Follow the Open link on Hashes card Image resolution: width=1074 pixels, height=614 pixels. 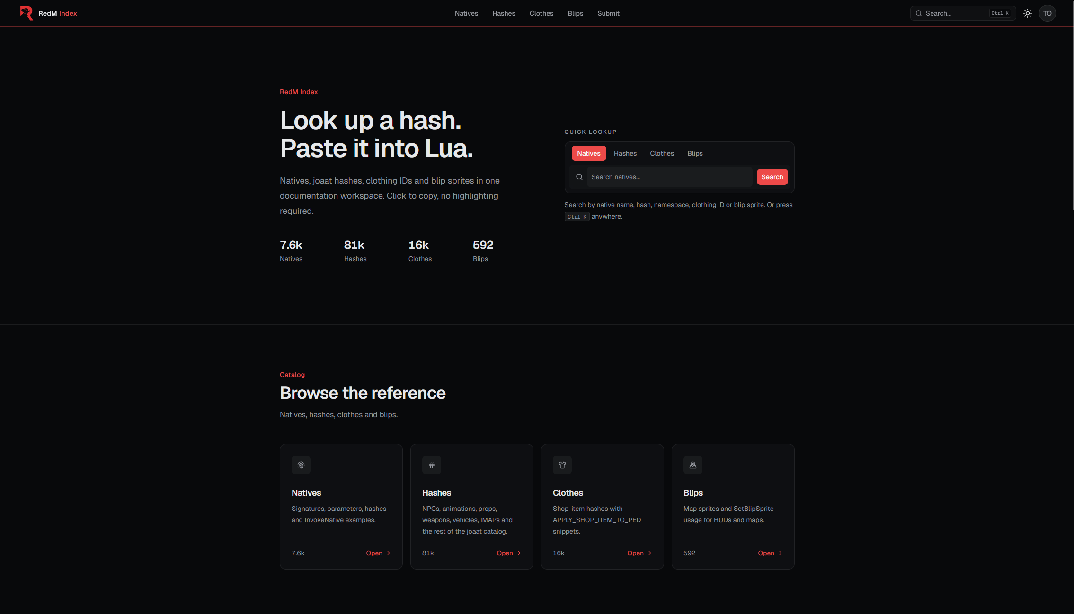tap(509, 553)
